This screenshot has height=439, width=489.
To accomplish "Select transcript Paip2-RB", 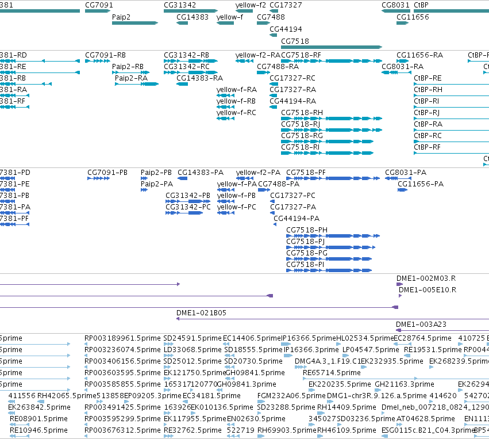I will 130,72.
